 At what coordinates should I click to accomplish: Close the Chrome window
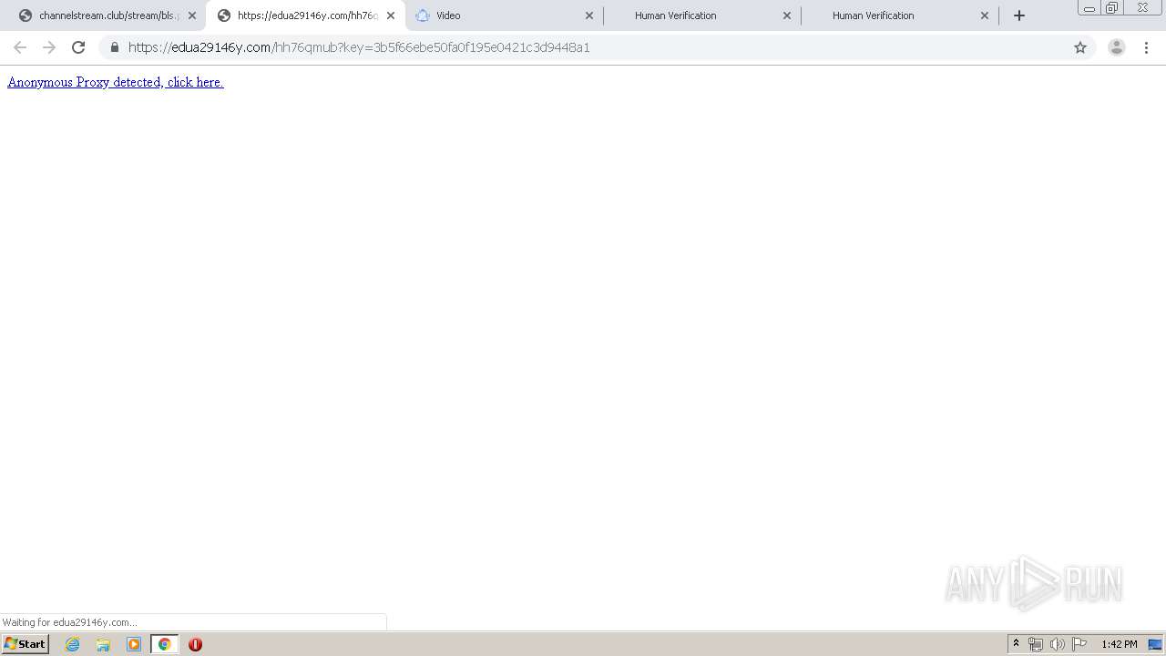[x=1142, y=8]
